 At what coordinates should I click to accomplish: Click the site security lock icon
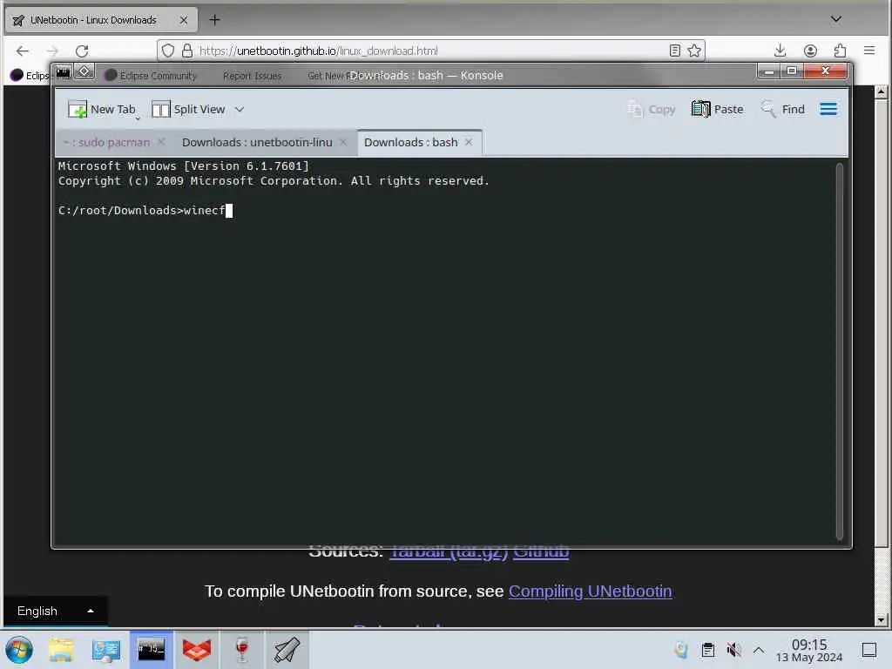tap(187, 51)
